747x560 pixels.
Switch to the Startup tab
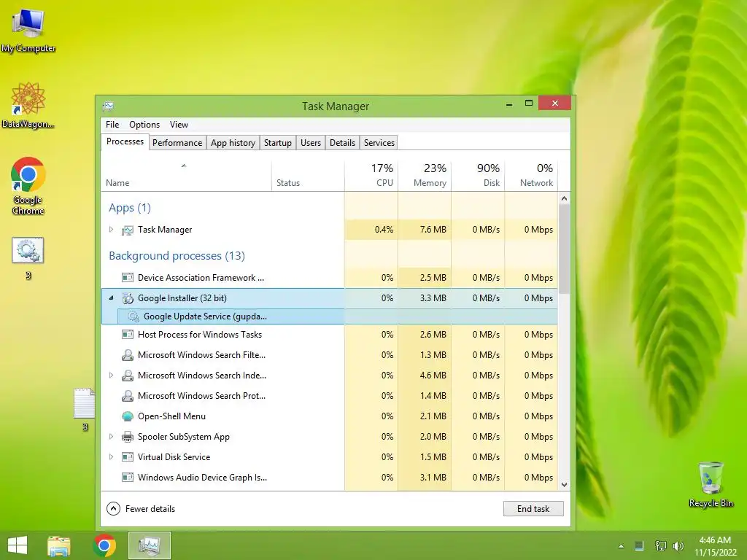(x=278, y=143)
